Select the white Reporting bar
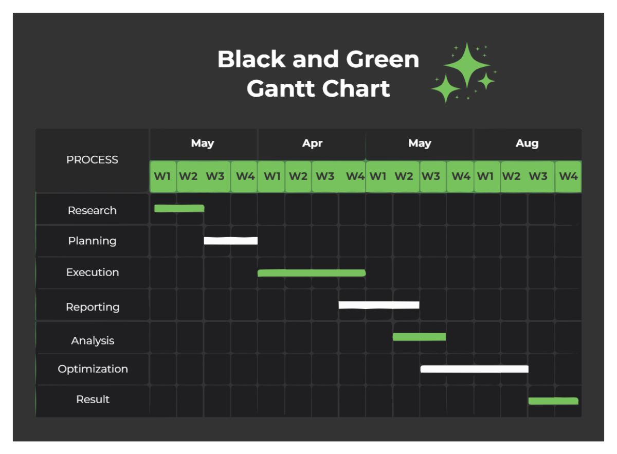The image size is (617, 454). click(x=379, y=304)
